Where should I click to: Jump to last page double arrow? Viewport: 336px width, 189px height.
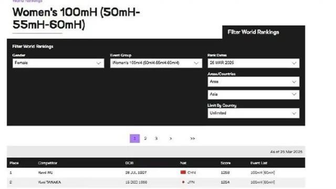193,139
